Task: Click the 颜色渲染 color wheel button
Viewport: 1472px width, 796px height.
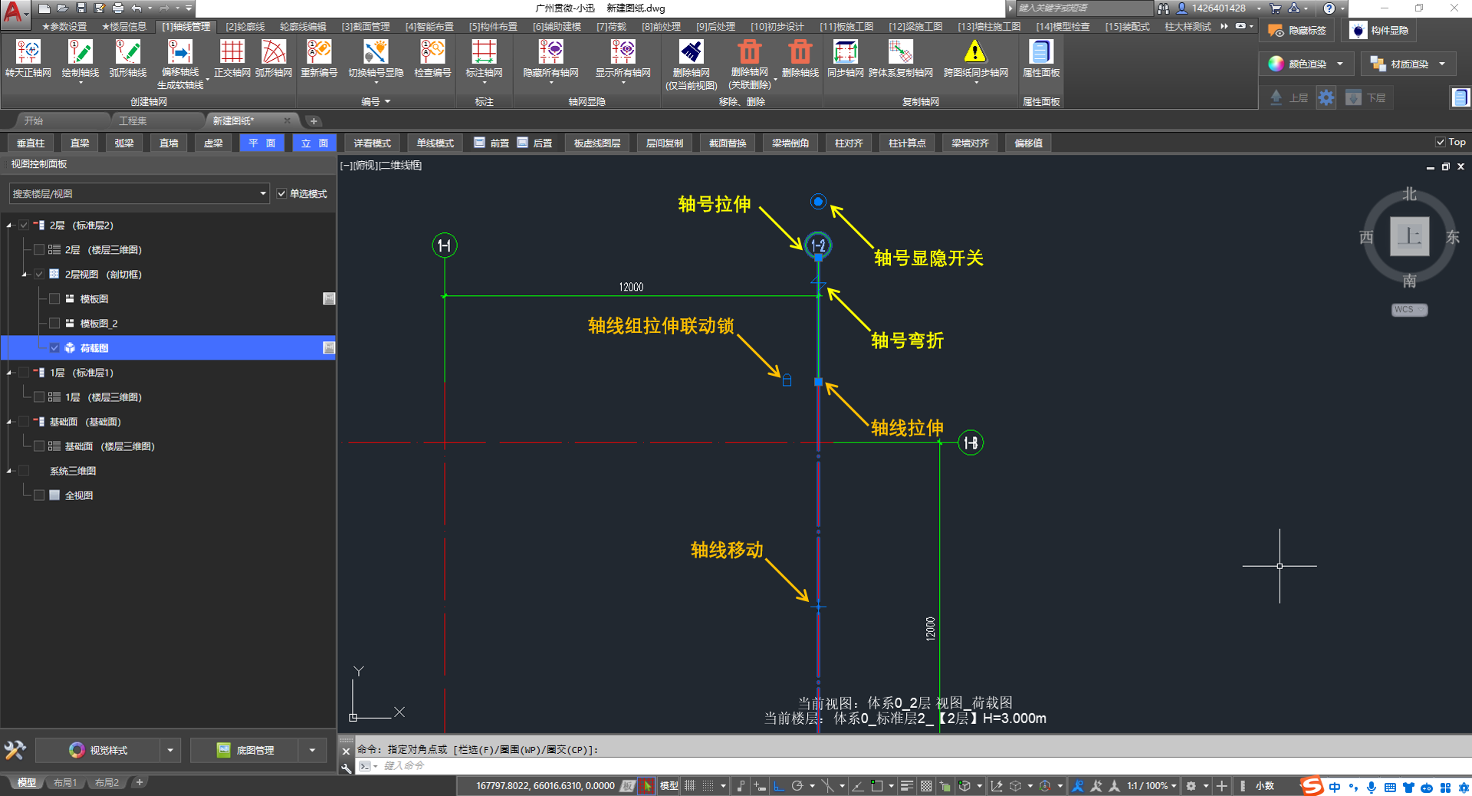Action: (x=1276, y=64)
